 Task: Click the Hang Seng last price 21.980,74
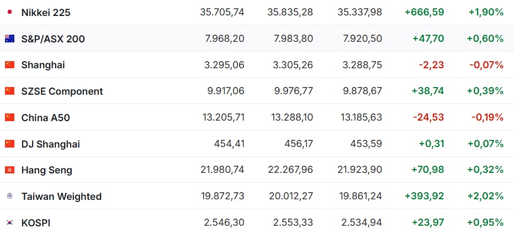point(222,170)
